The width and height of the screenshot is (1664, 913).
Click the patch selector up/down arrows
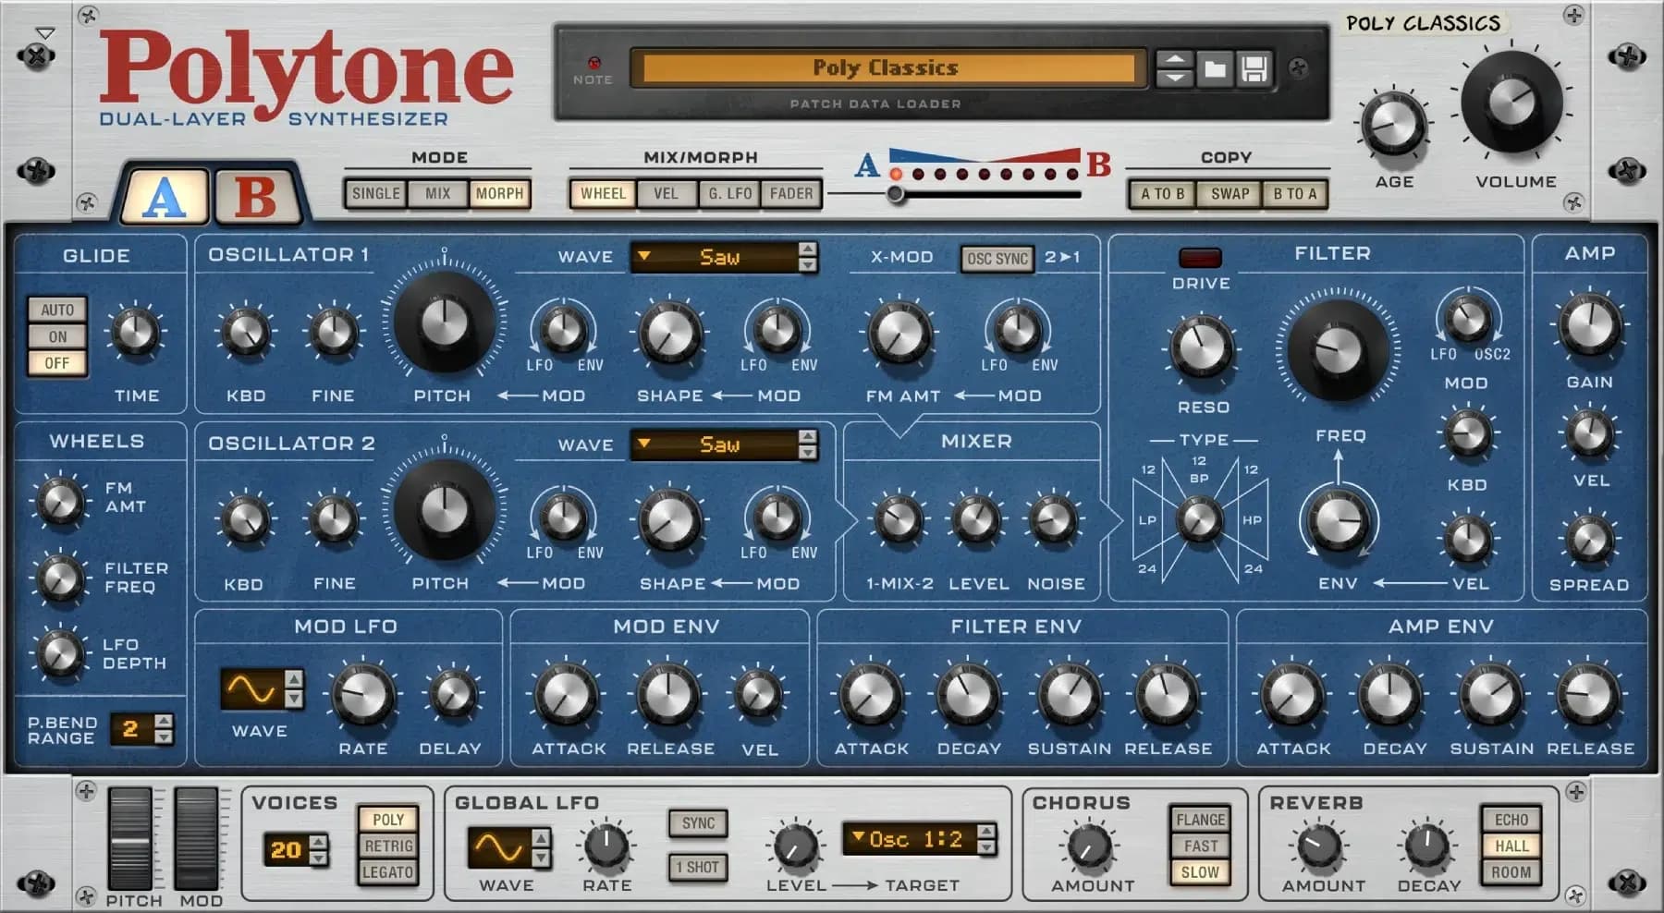click(1176, 68)
